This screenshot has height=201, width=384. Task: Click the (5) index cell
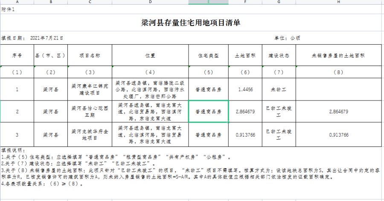point(208,72)
